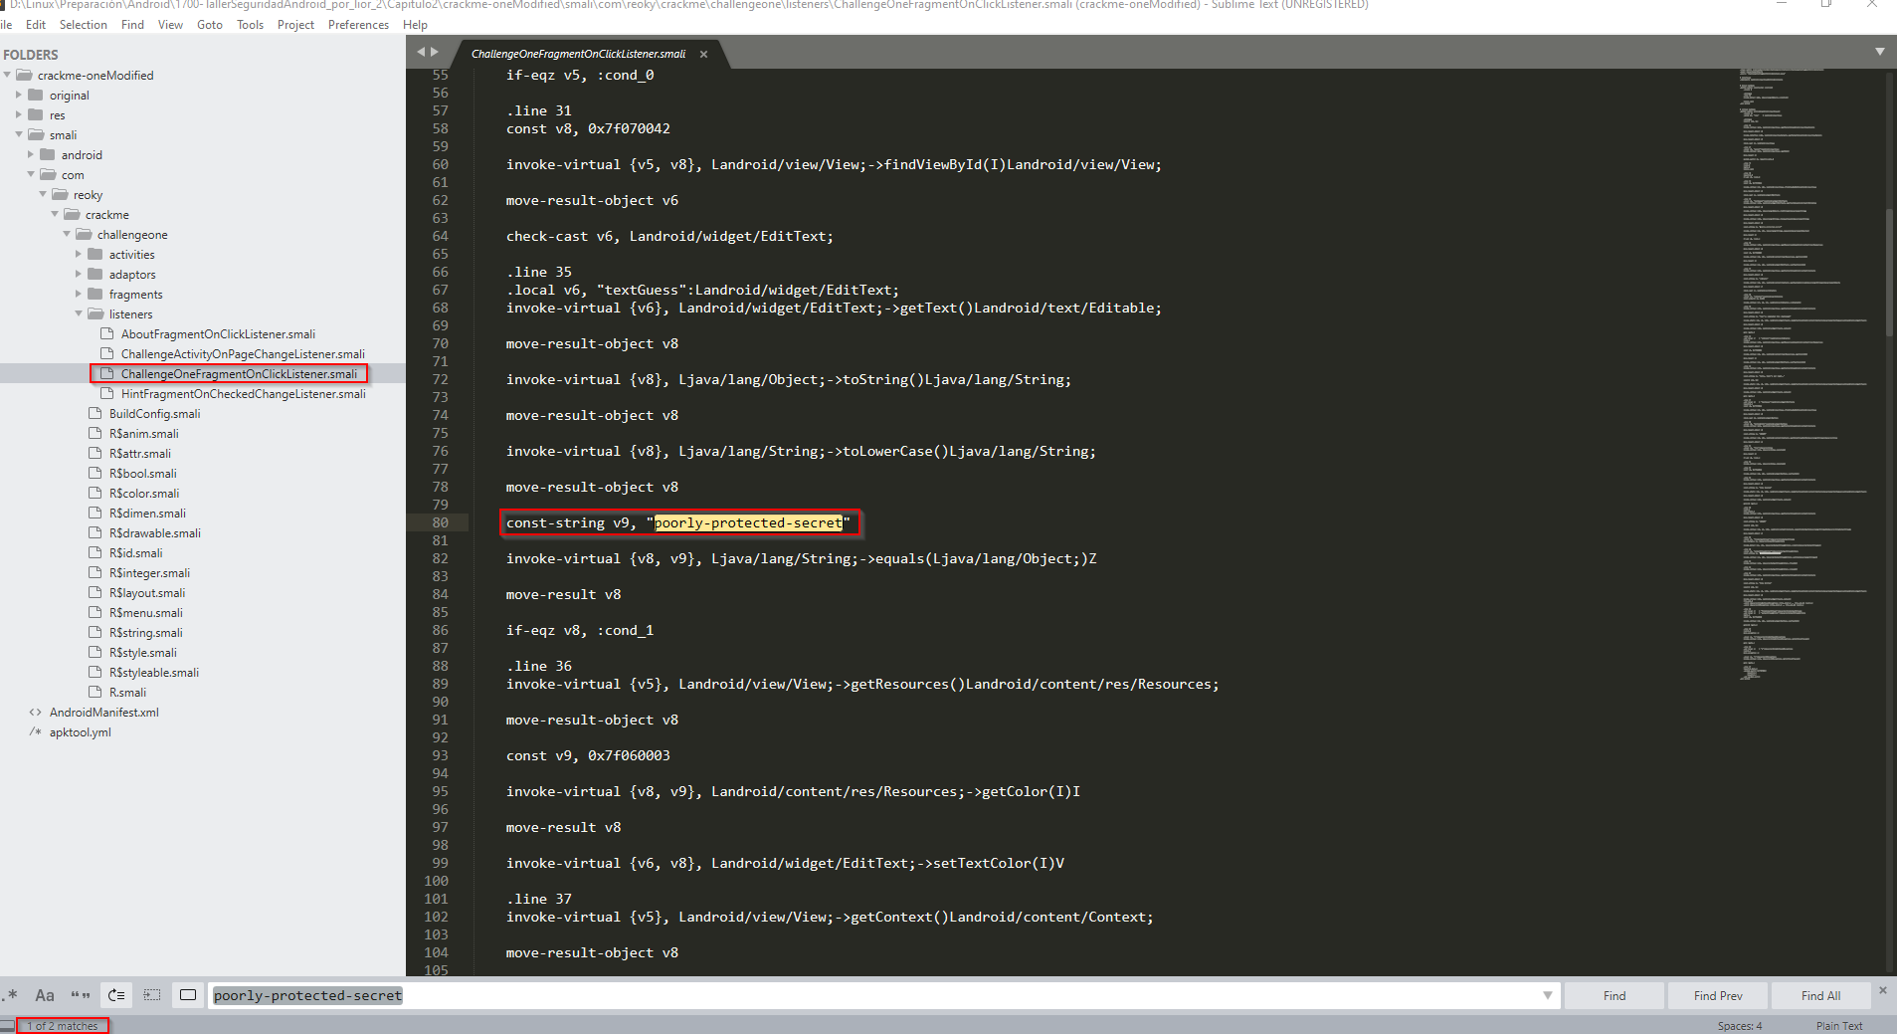
Task: Collapse the com folder
Action: pos(31,174)
